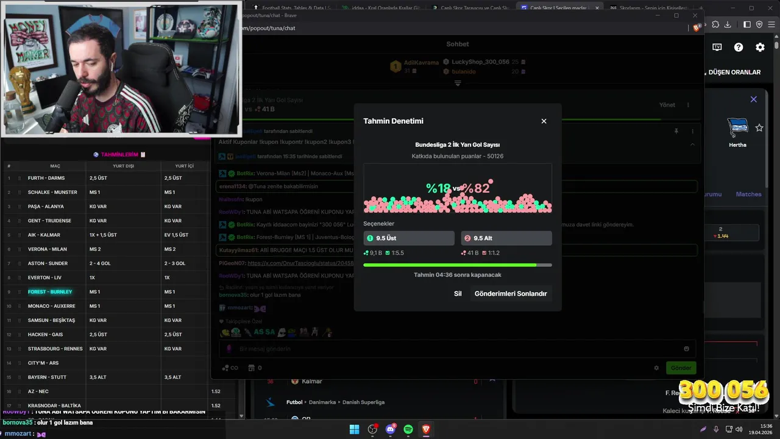This screenshot has width=780, height=439.
Task: Select the 9.5 Alt prediction option
Action: coord(506,238)
